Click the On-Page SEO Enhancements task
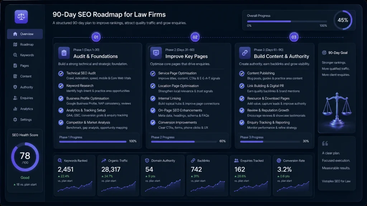Viewport: 367px width, 206px height. 183,113
